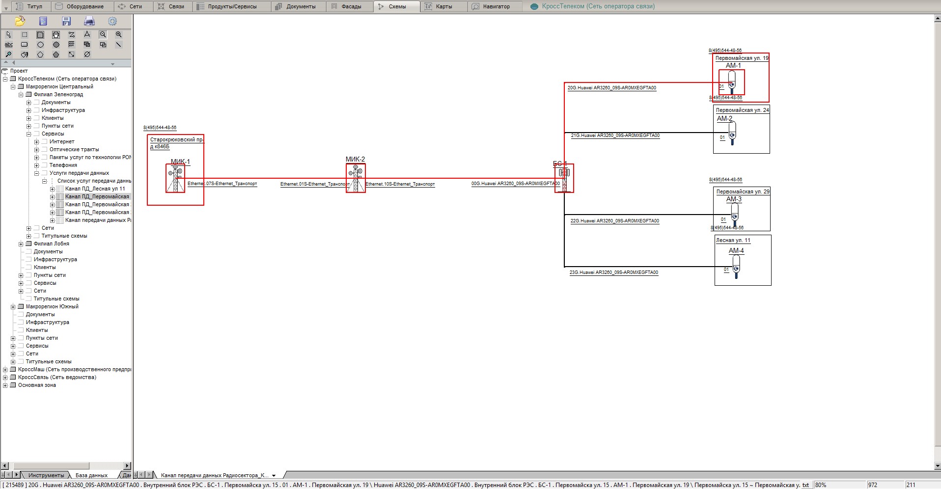This screenshot has width=941, height=489.
Task: Expand the Макрорегион Южный node
Action: (x=13, y=307)
